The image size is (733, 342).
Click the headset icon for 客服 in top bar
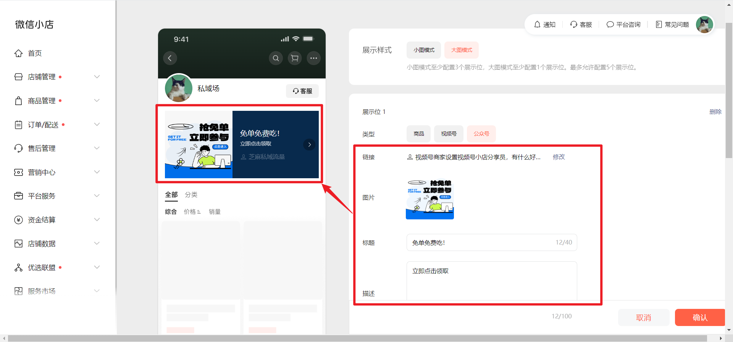tap(573, 24)
